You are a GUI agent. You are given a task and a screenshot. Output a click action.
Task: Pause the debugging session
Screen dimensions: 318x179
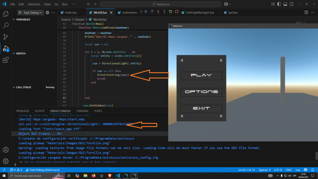(145, 12)
